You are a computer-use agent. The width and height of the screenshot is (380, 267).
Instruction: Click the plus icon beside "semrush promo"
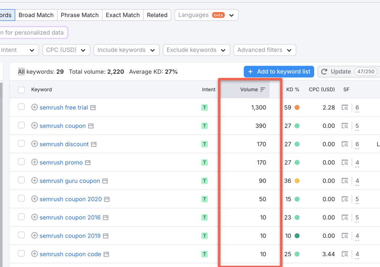35,162
